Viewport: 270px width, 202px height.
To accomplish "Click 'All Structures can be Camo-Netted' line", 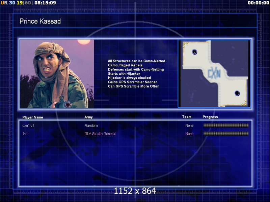I will [137, 61].
